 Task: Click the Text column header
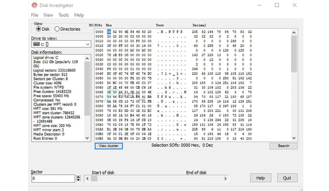pyautogui.click(x=160, y=25)
